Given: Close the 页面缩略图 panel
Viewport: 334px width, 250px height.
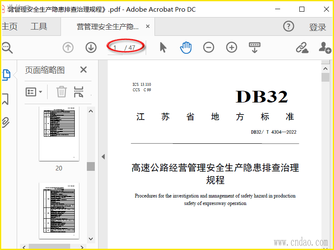Looking at the screenshot, I should 83,70.
